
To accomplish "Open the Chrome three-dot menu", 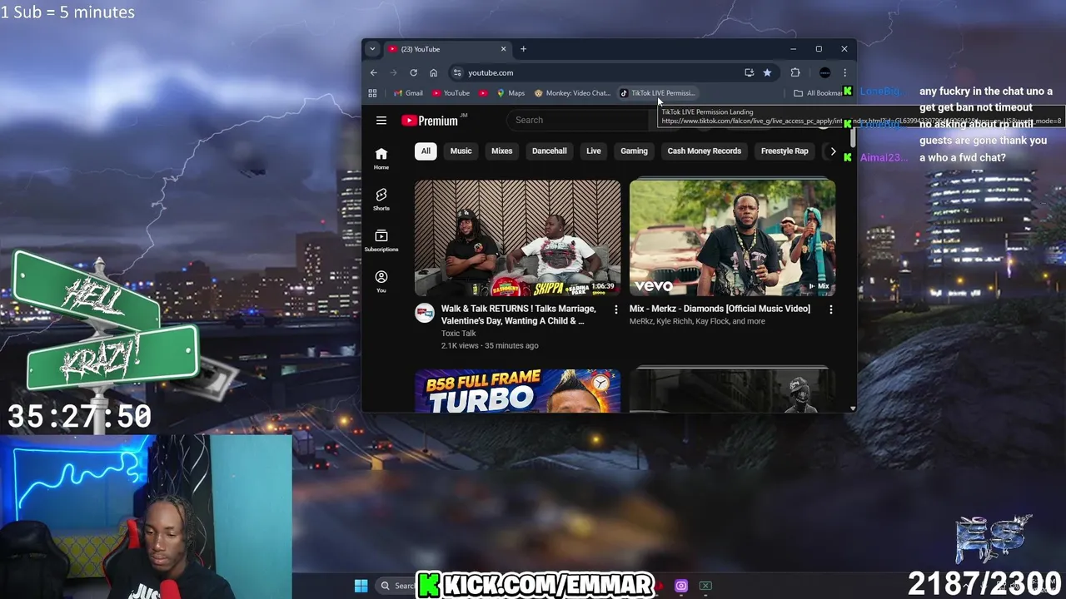I will [x=844, y=72].
